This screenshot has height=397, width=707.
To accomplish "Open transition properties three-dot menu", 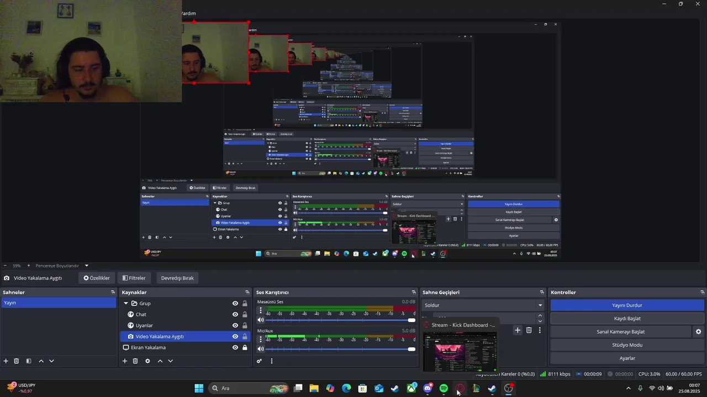I will click(x=540, y=330).
